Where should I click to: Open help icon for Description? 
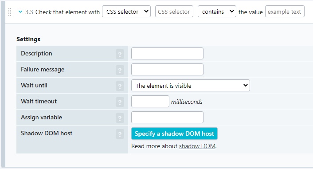(x=120, y=54)
